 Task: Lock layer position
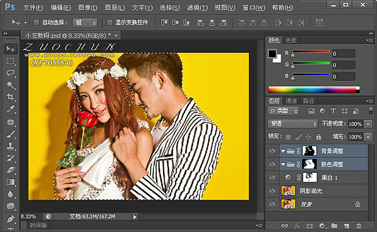[308, 137]
